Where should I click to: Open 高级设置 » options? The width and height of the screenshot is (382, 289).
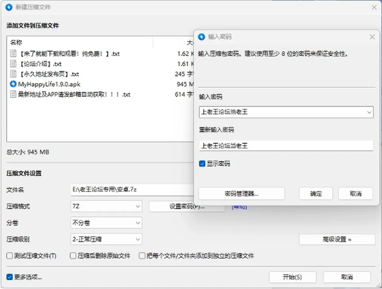click(x=337, y=239)
